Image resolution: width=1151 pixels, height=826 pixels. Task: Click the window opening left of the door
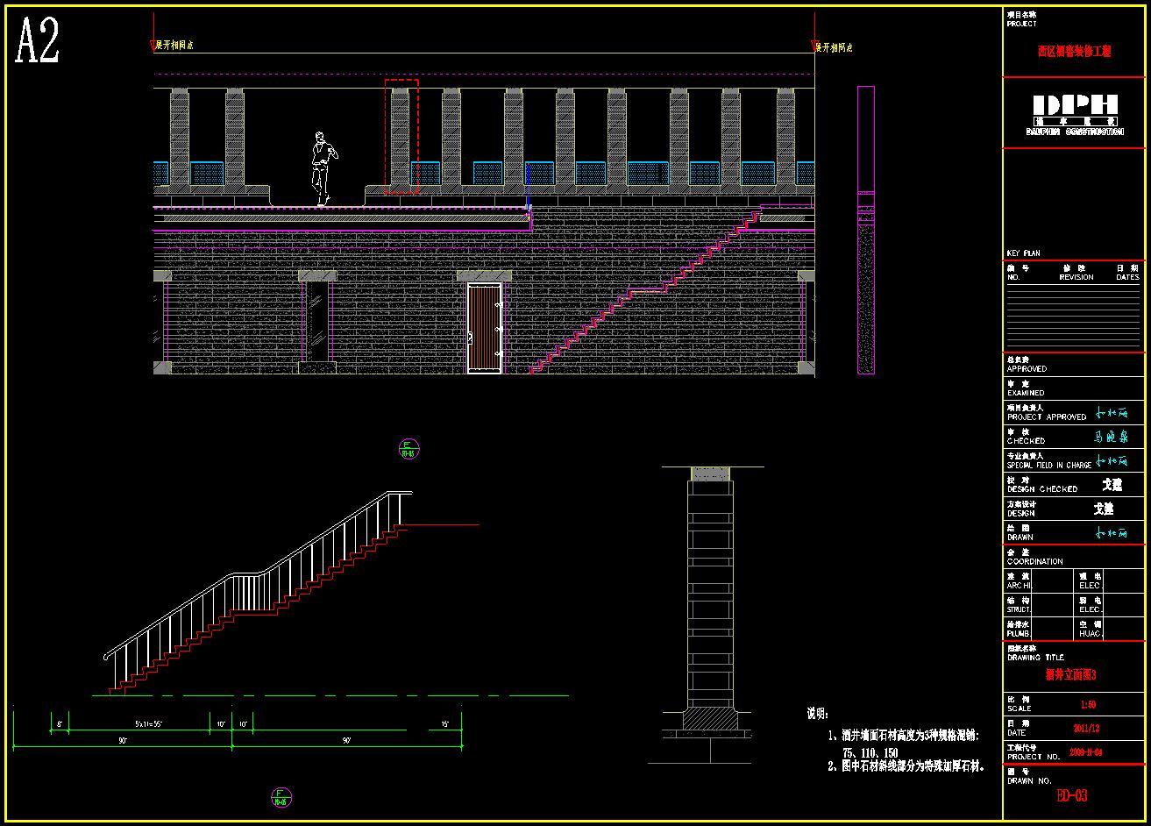(316, 321)
